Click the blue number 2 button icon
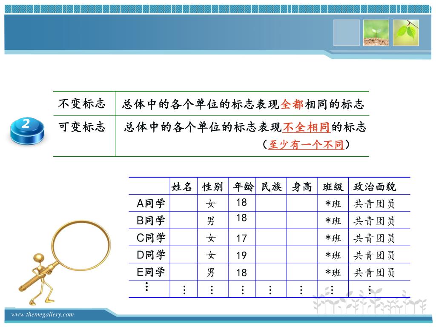The height and width of the screenshot is (327, 436). 27,131
